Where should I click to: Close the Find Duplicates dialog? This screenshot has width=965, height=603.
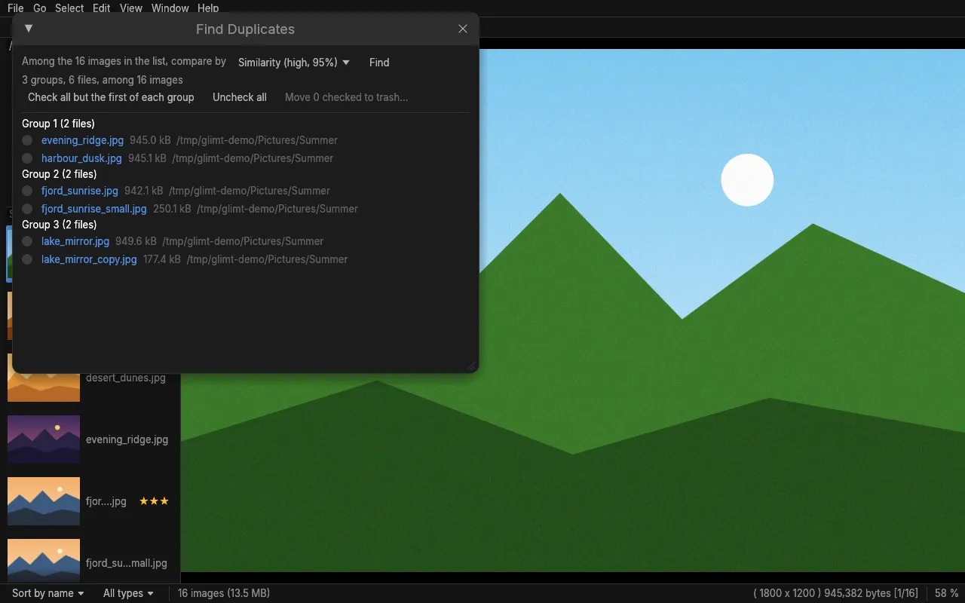(x=463, y=29)
